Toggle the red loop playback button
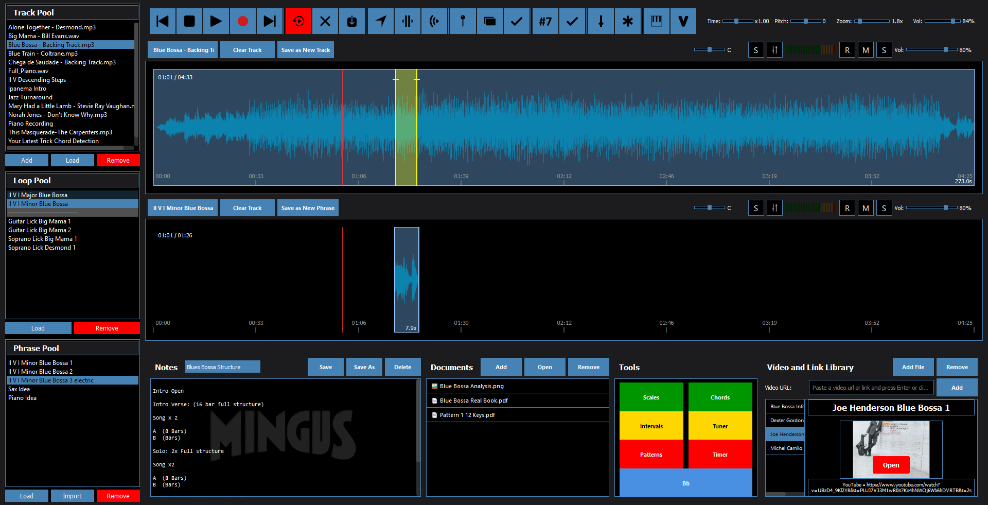988x505 pixels. (x=298, y=21)
